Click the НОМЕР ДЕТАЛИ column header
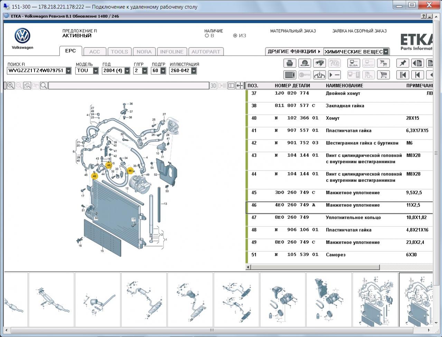442x337 pixels. [x=292, y=86]
